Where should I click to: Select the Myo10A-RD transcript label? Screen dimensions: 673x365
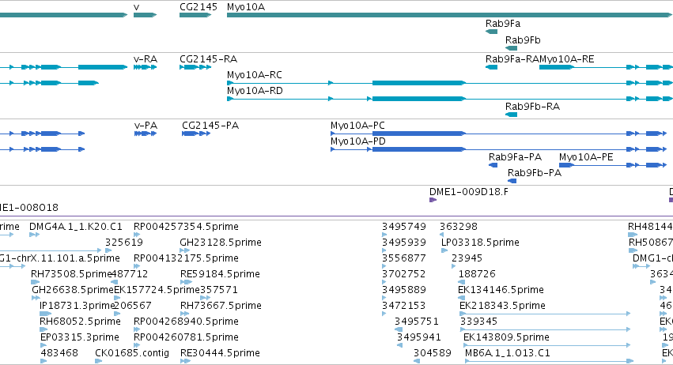255,91
